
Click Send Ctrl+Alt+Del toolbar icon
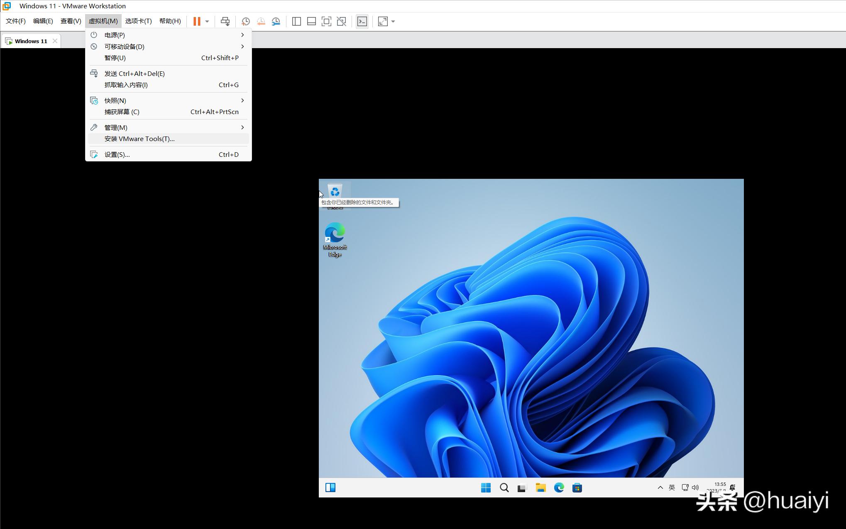(x=225, y=21)
